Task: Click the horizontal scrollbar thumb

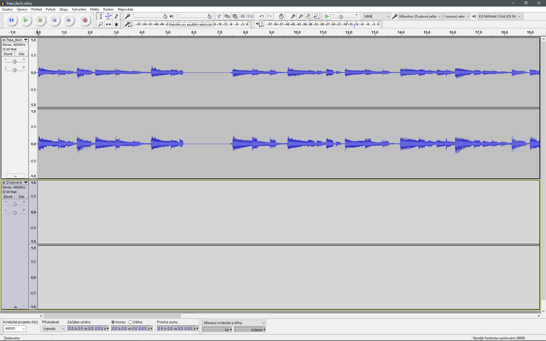Action: click(112, 316)
